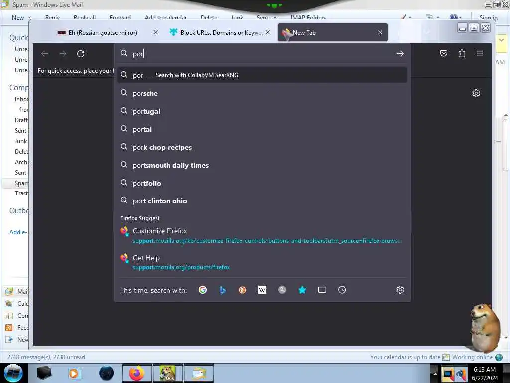510x383 pixels.
Task: Open New Tab page personalize gear
Action: coord(476,93)
